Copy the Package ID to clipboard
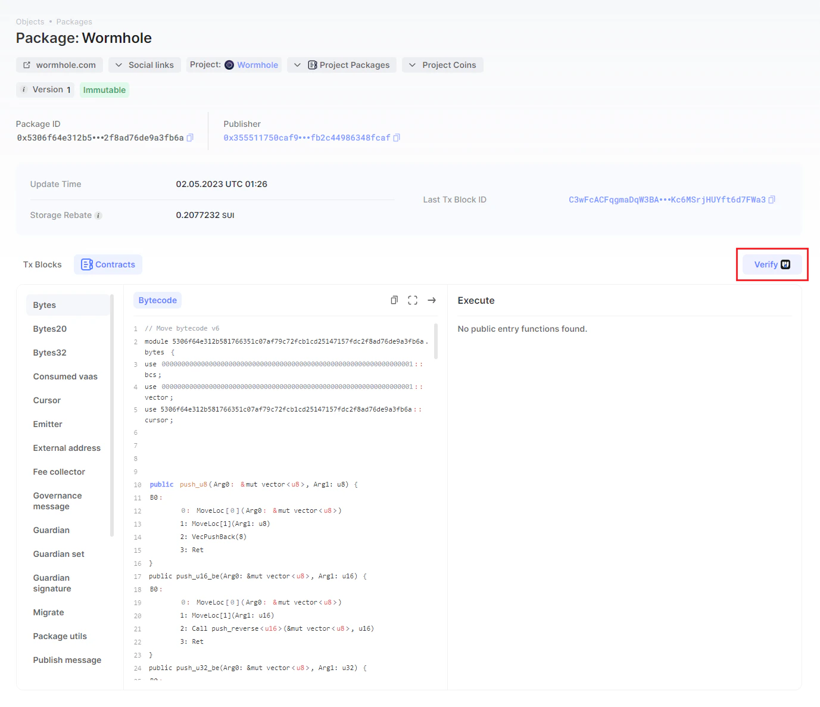The height and width of the screenshot is (707, 820). coord(190,138)
